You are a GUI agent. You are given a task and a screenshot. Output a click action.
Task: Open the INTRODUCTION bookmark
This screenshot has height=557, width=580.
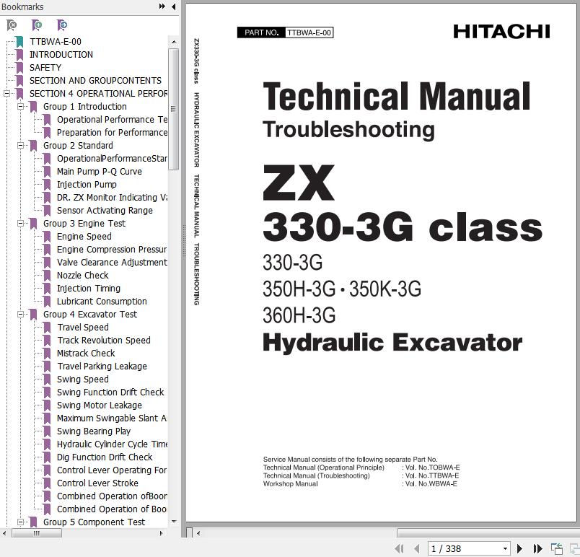[61, 54]
